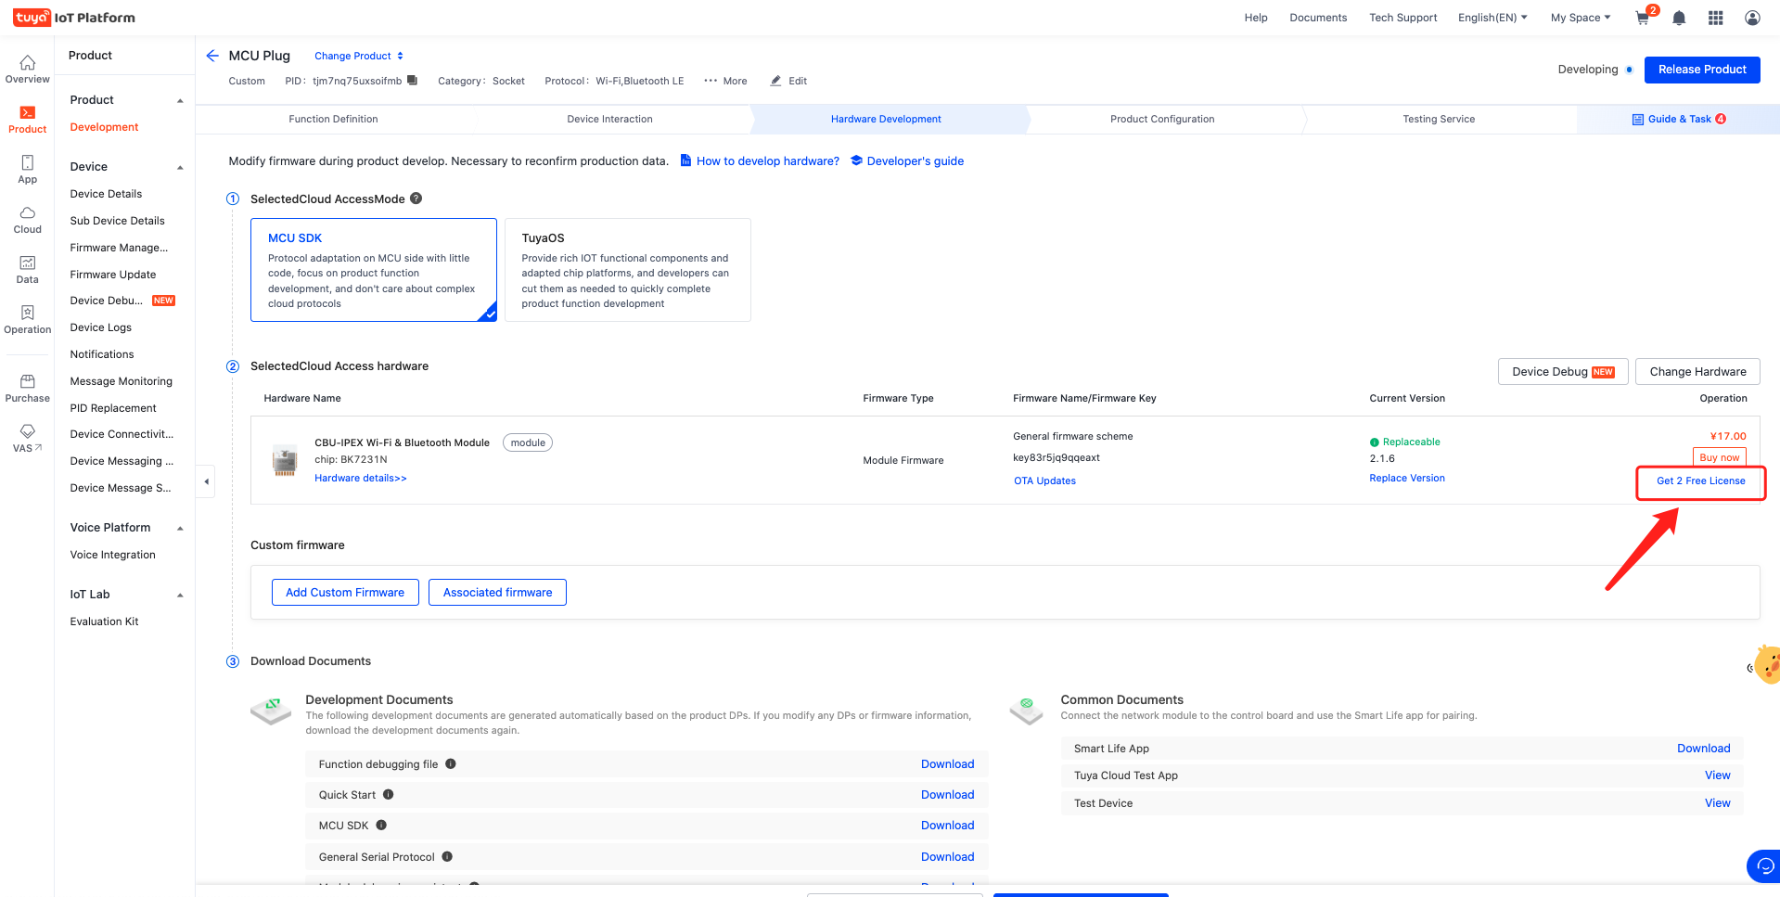Open the Data section icon
The image size is (1780, 897).
[28, 269]
